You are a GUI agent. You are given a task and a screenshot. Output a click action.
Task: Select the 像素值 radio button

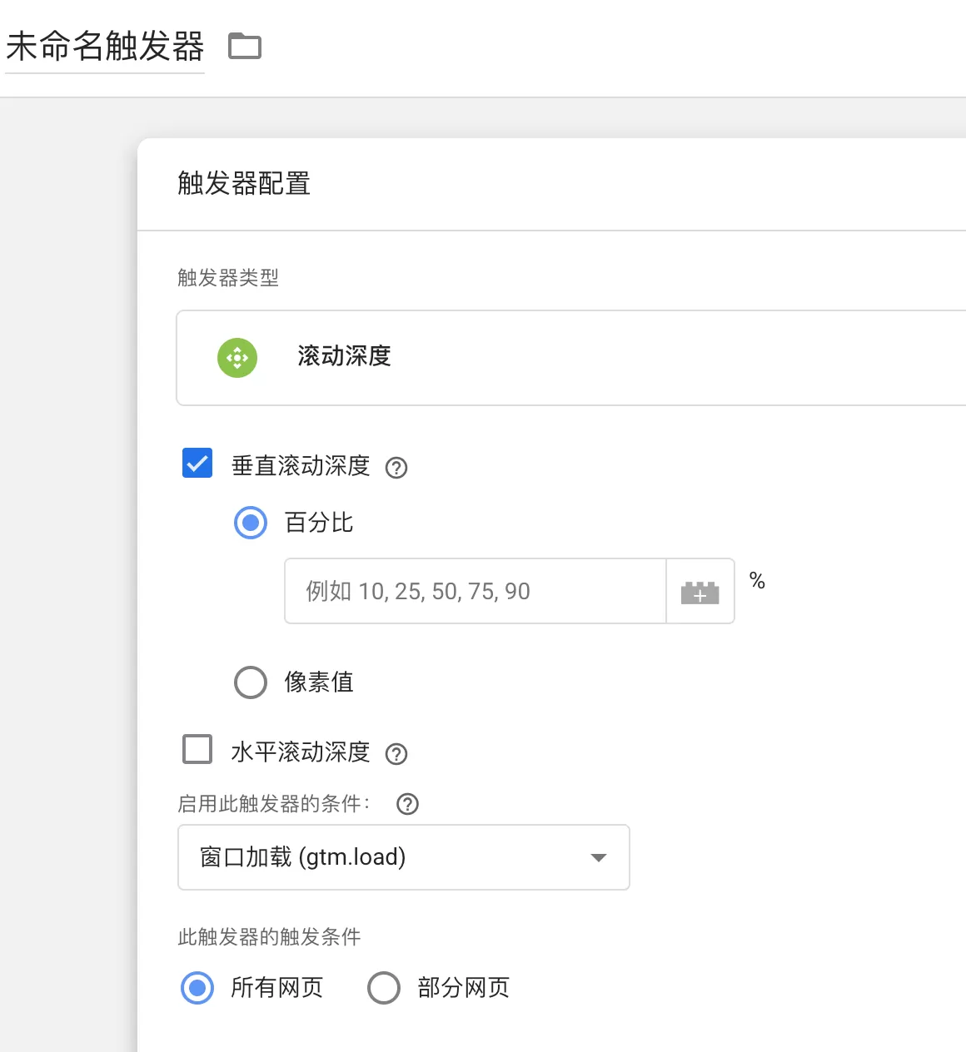pyautogui.click(x=250, y=682)
